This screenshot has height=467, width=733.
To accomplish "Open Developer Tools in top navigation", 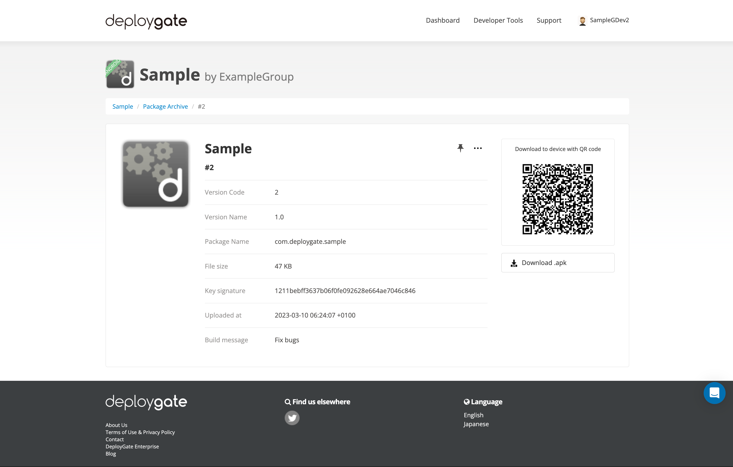I will (498, 20).
